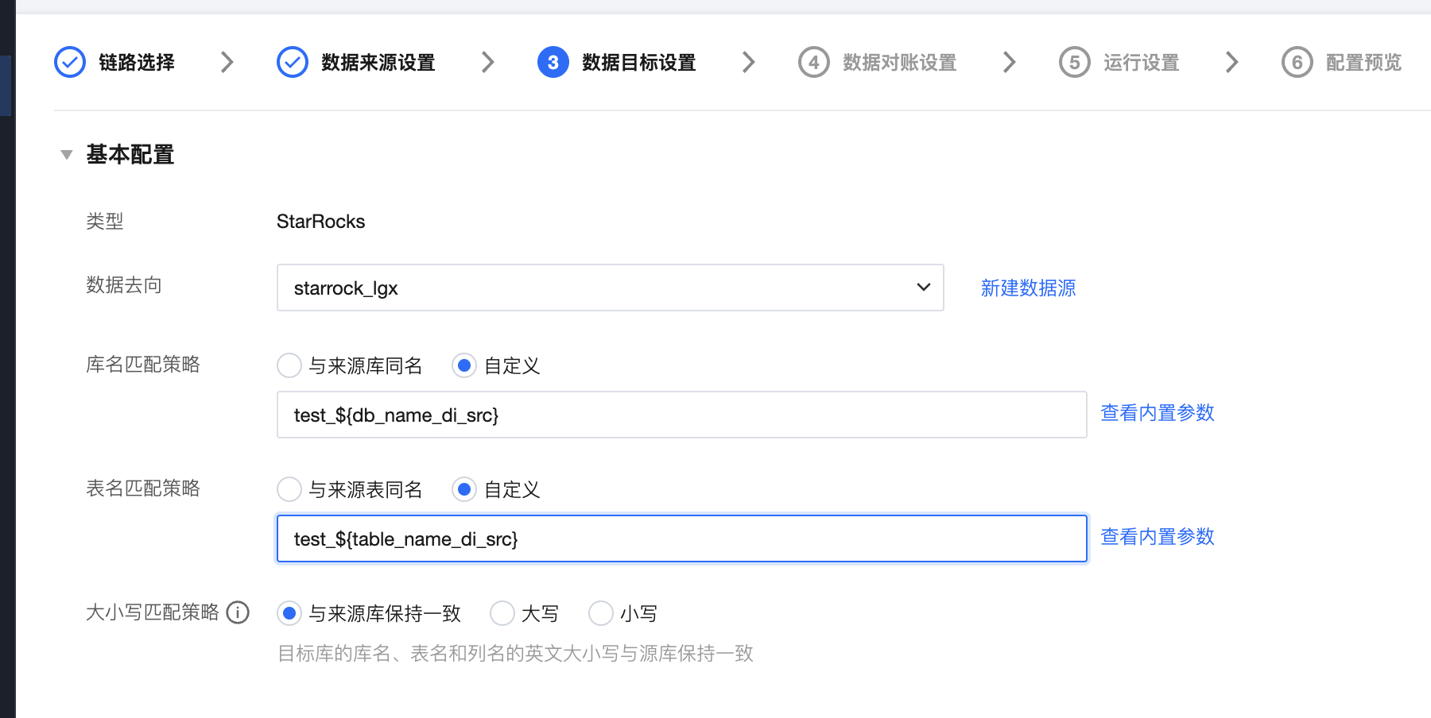Image resolution: width=1431 pixels, height=718 pixels.
Task: Click the test_${db_name_di_src} input field
Action: pos(681,415)
